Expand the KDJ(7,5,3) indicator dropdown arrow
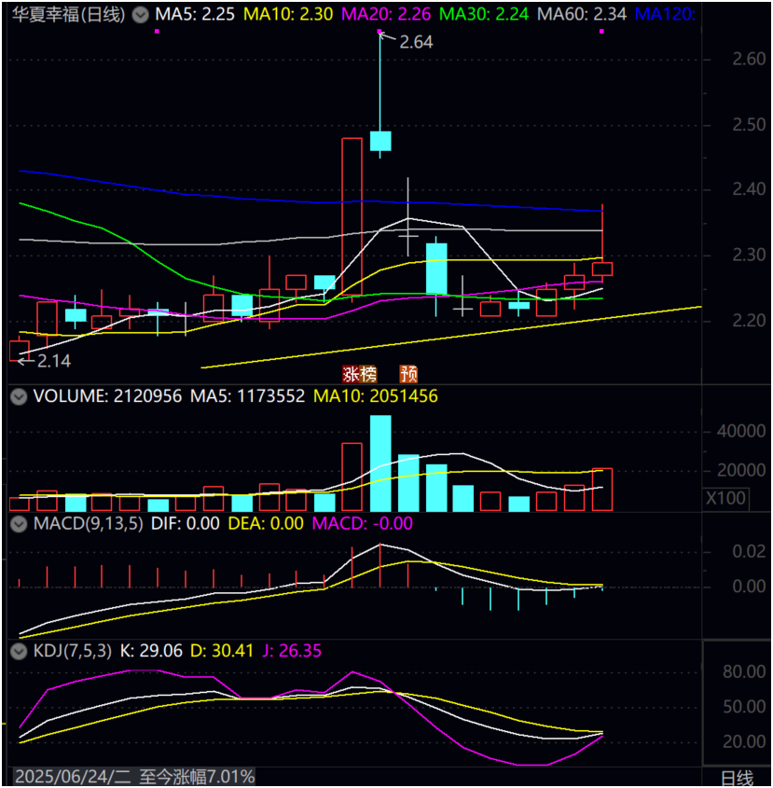The height and width of the screenshot is (788, 773). 19,651
